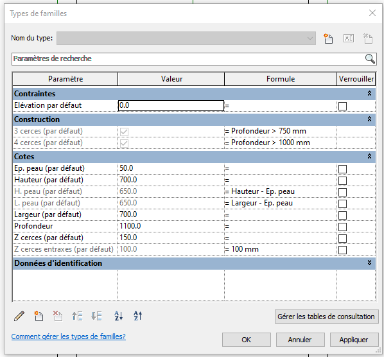This screenshot has height=357, width=384.
Task: Open the Nom du type dropdown
Action: [186, 38]
